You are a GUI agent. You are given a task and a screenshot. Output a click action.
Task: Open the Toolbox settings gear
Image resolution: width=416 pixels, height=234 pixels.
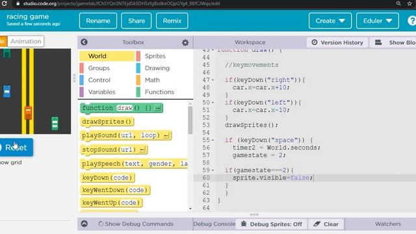tap(185, 42)
